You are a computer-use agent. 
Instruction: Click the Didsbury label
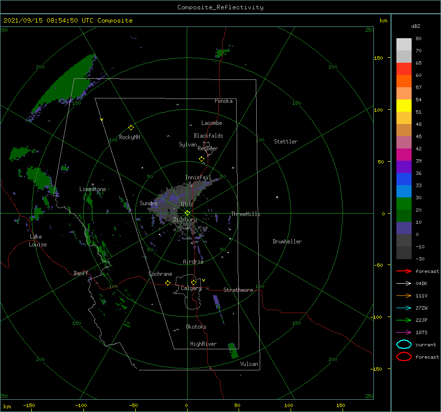click(x=185, y=219)
